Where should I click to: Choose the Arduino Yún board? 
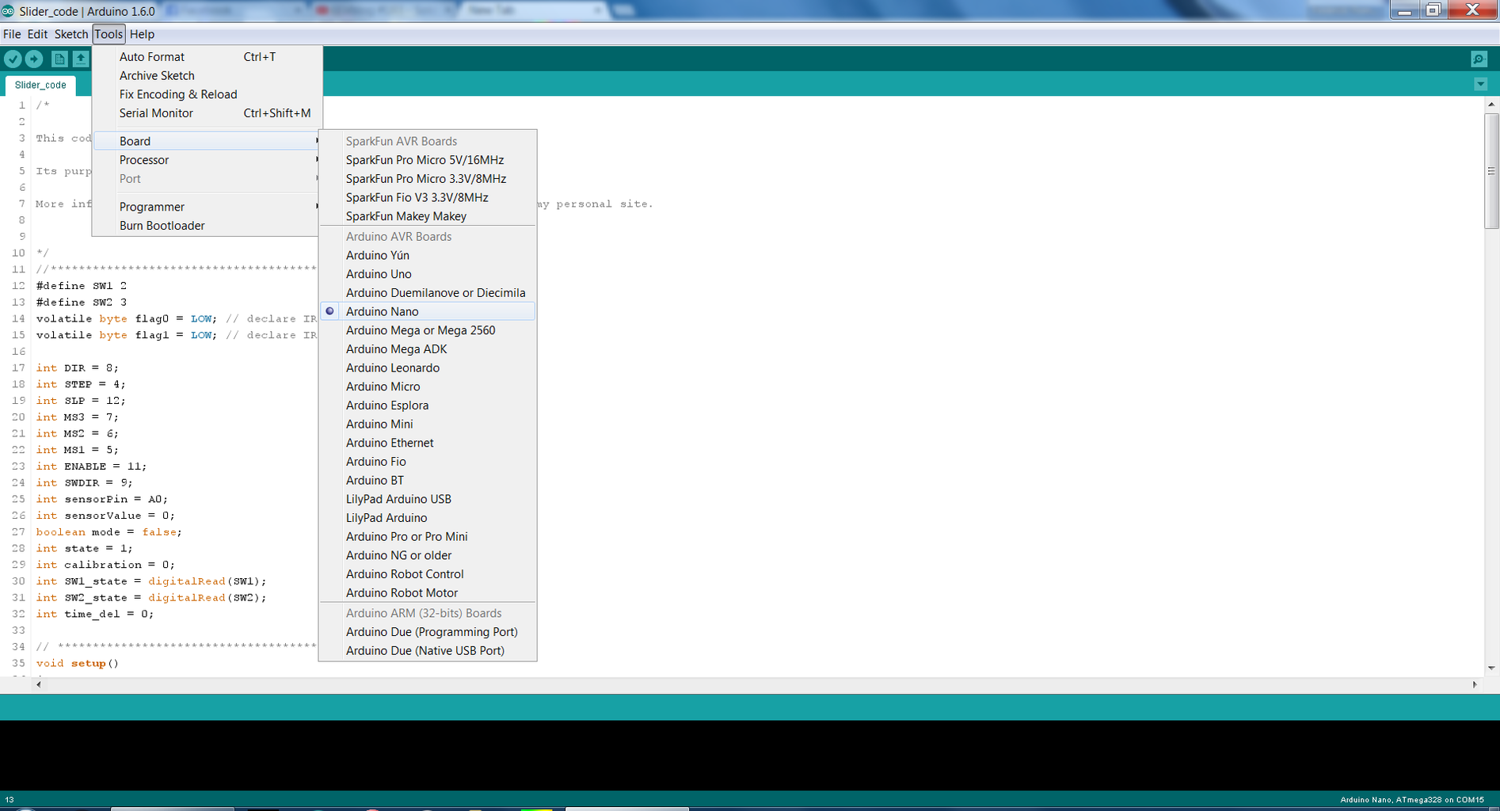coord(428,255)
